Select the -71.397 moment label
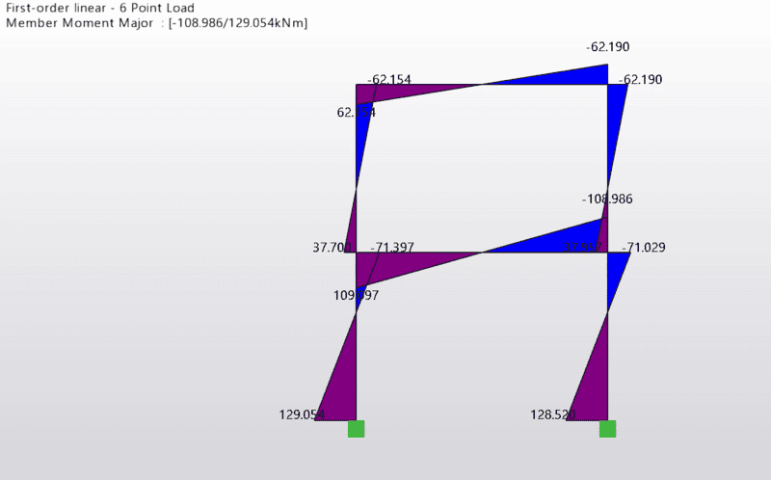771x480 pixels. click(x=392, y=247)
